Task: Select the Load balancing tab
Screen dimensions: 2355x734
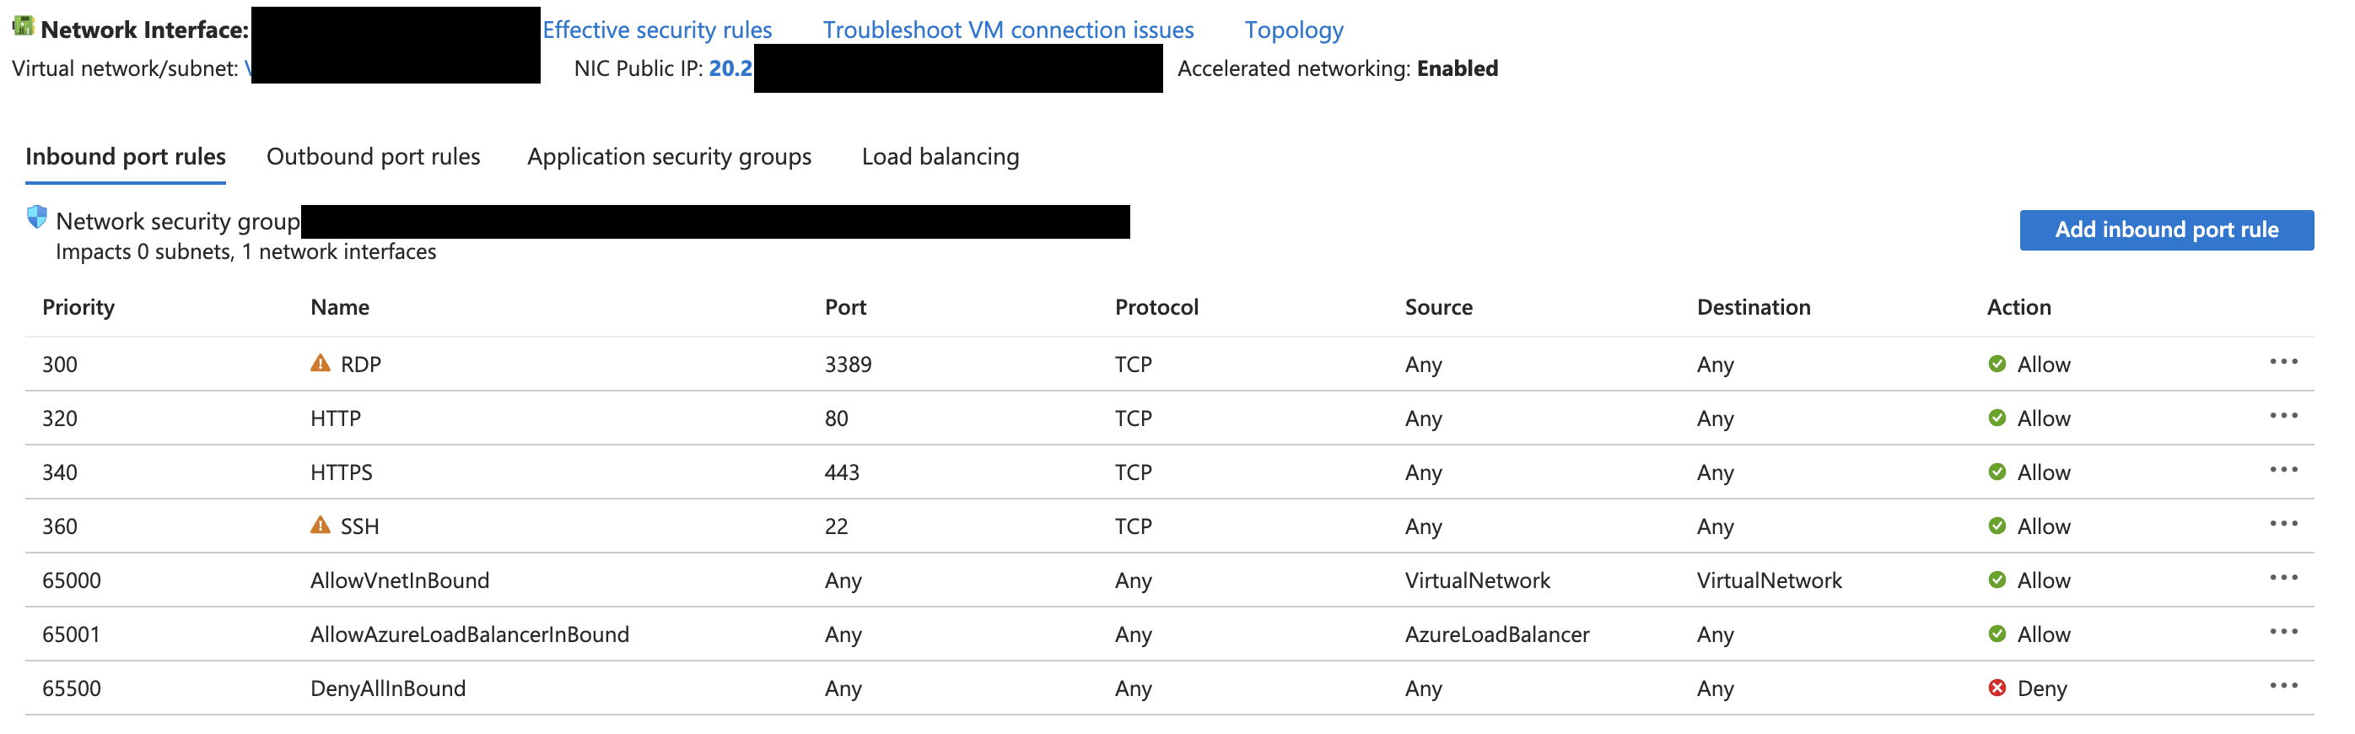Action: coord(940,156)
